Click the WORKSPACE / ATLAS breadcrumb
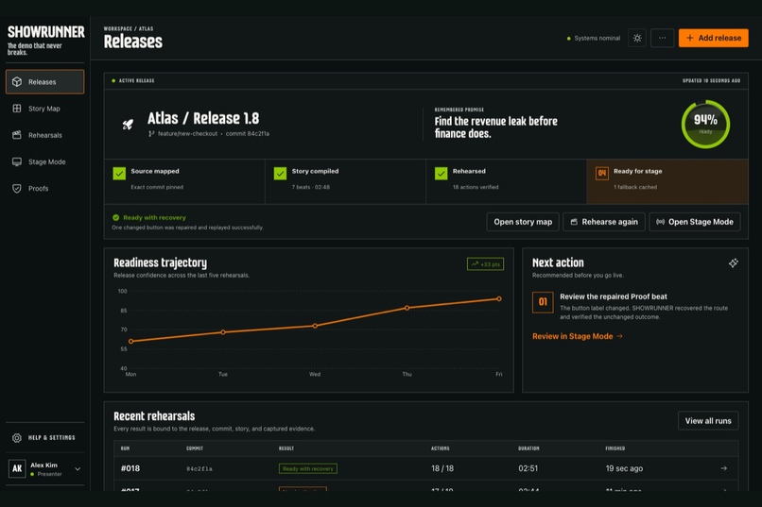This screenshot has width=762, height=507. tap(129, 28)
